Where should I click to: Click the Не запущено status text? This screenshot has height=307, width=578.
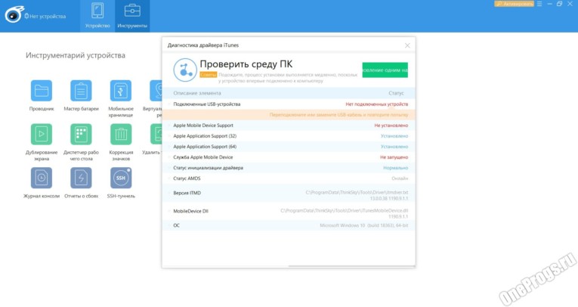(x=394, y=157)
